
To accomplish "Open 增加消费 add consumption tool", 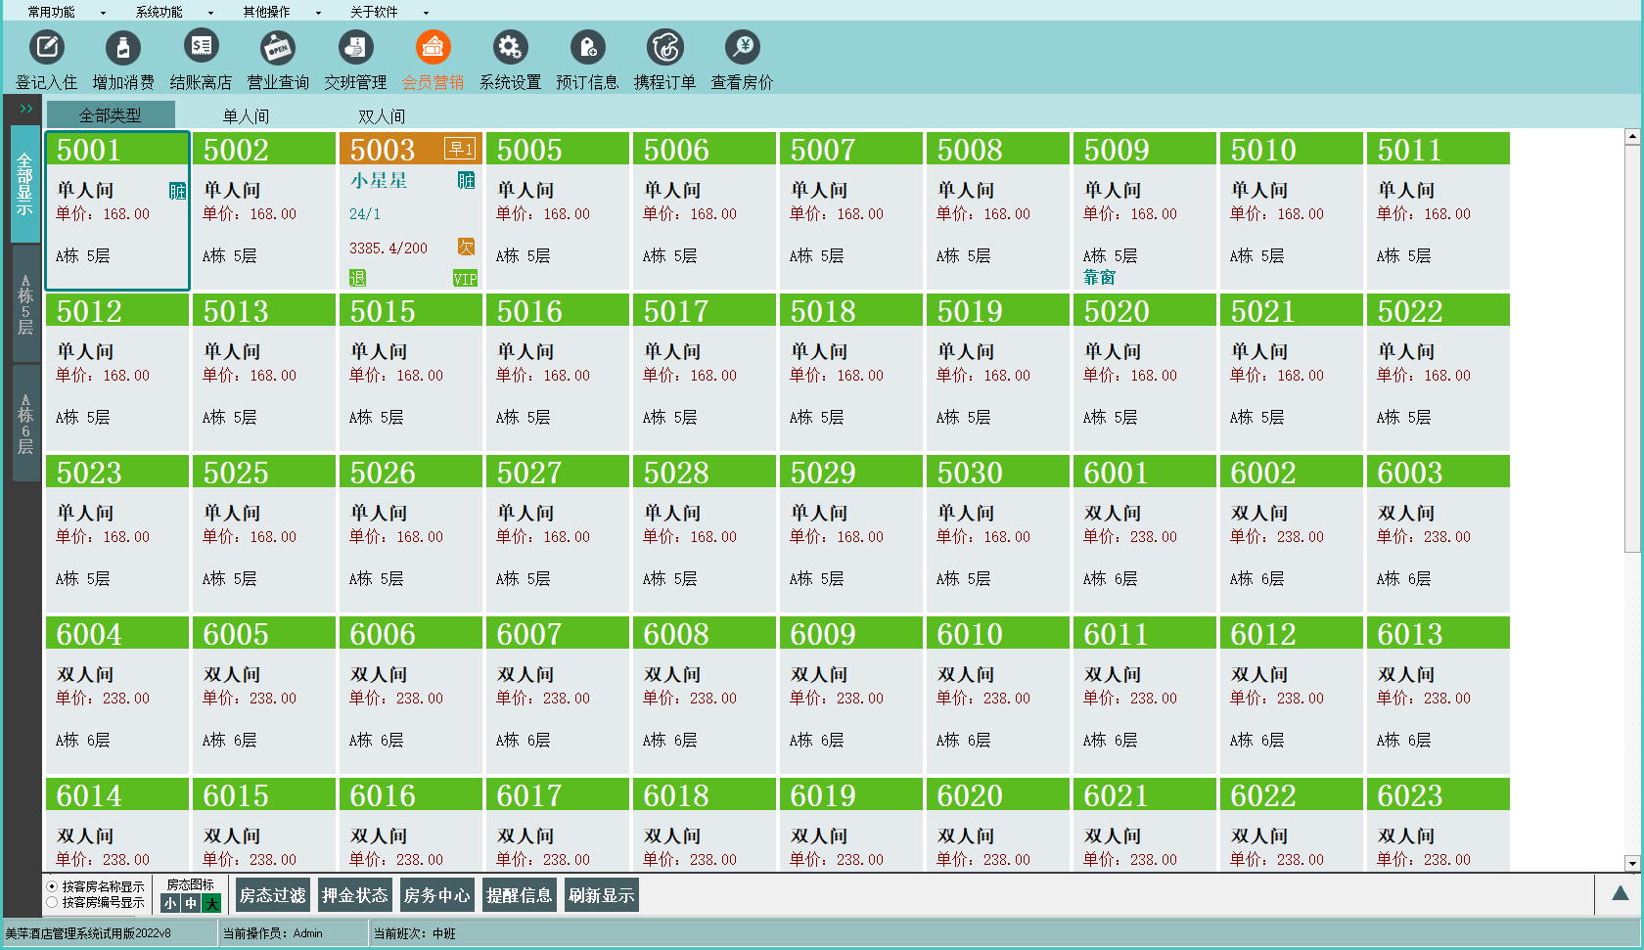I will tap(122, 48).
